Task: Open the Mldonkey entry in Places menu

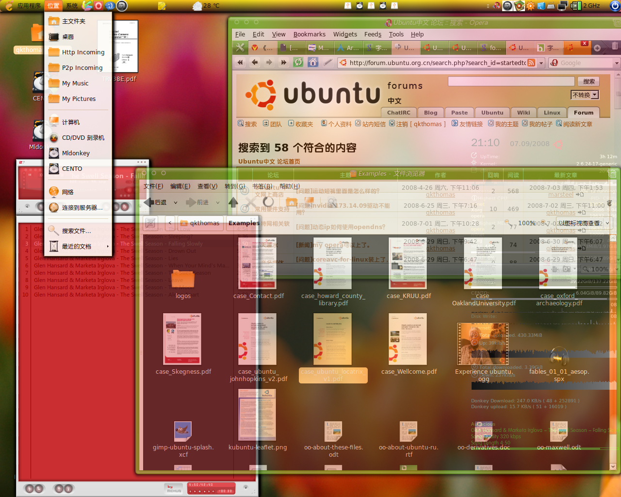Action: point(78,153)
